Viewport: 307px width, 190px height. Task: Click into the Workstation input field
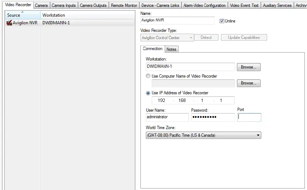190,67
